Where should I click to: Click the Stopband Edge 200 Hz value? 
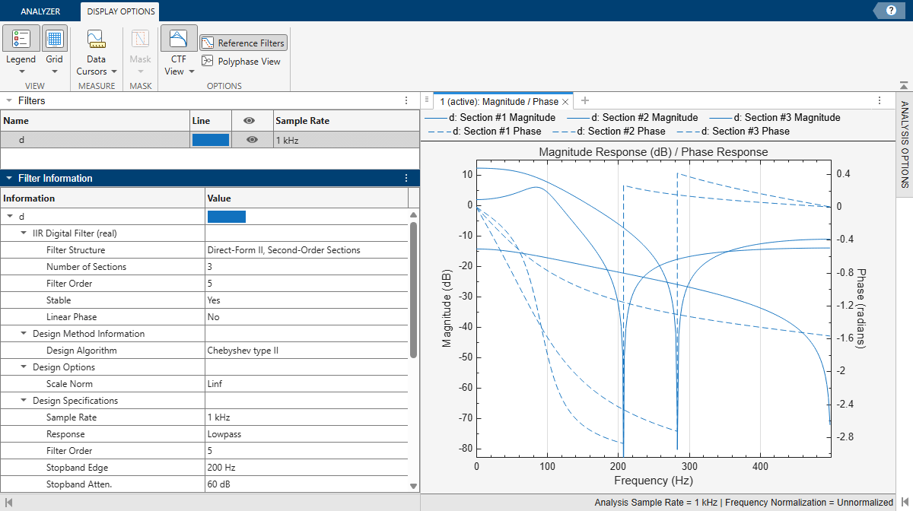tap(221, 468)
